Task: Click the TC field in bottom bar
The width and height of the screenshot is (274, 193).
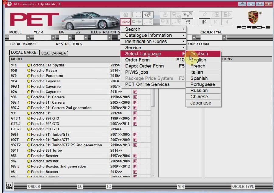Action: [109, 186]
